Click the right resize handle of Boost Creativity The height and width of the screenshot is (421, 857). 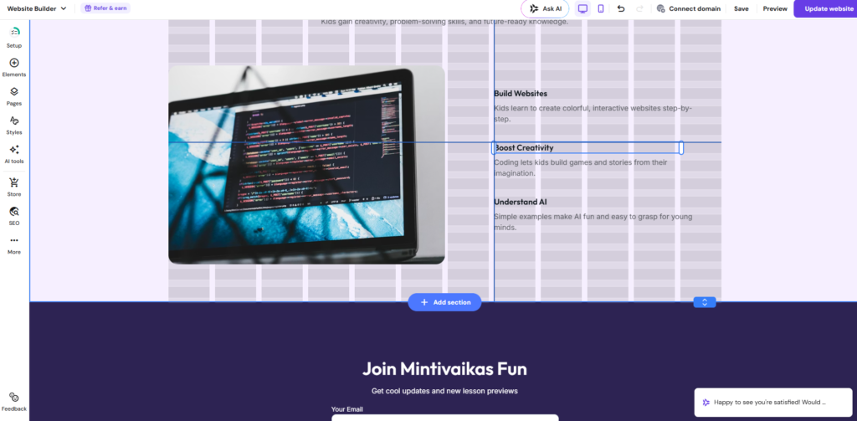click(x=681, y=147)
